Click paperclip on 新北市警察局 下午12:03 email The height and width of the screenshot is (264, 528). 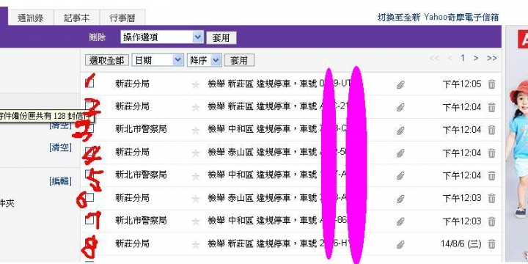[400, 221]
